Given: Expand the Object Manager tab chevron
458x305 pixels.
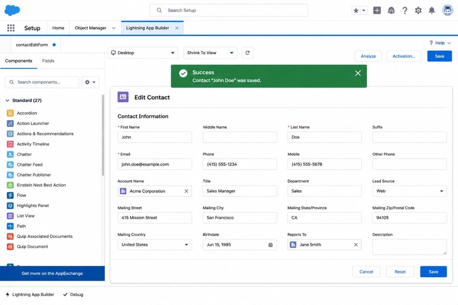Looking at the screenshot, I should (x=114, y=28).
